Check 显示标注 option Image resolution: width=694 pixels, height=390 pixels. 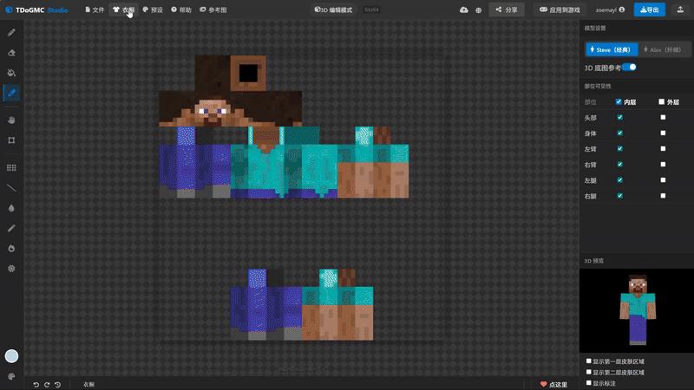(x=589, y=383)
